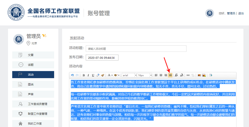249x127 pixels.
Task: Click the eraser clear-format icon
Action: pos(98,75)
